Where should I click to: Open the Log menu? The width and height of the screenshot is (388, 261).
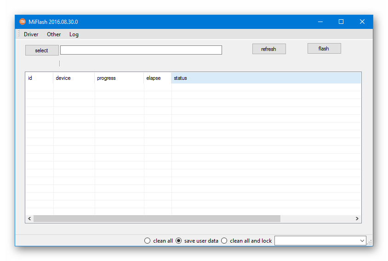click(74, 34)
